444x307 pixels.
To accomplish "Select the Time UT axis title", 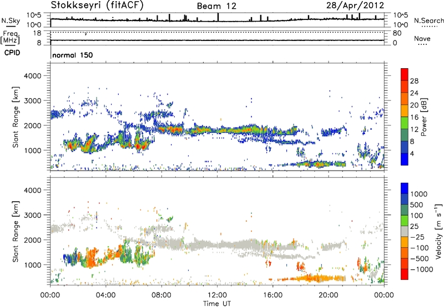I will tap(217, 304).
